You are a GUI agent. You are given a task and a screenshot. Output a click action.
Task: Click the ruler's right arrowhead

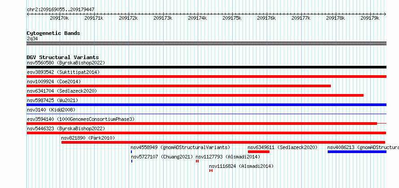(x=385, y=14)
